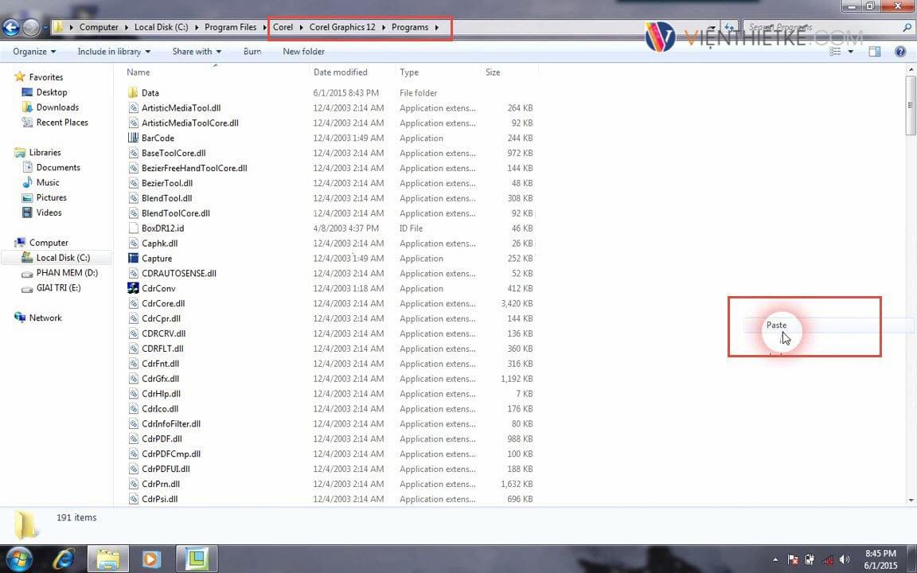
Task: Navigate to Corel Graphics 12 breadcrumb
Action: click(342, 27)
